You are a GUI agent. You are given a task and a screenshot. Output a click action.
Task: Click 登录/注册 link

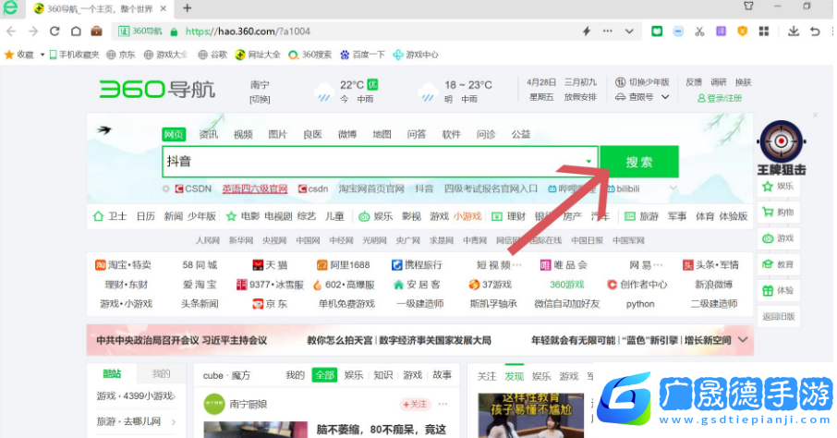click(720, 98)
